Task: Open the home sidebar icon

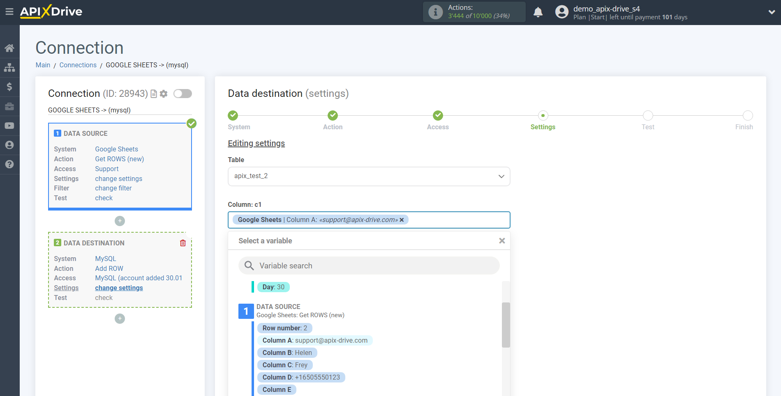Action: [9, 48]
